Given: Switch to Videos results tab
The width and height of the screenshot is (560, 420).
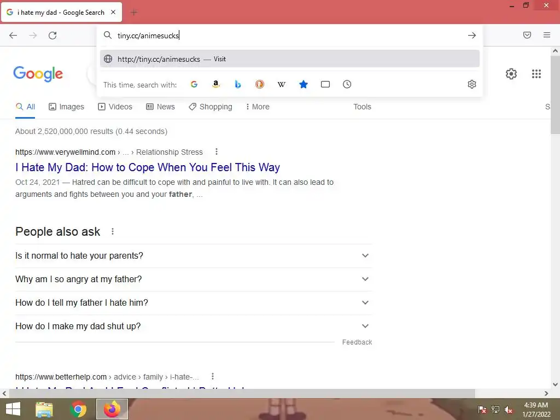Looking at the screenshot, I should (115, 107).
